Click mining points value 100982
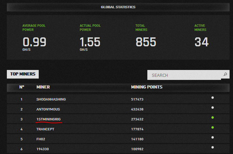Viewport: 233px width, 154px height. point(137,149)
